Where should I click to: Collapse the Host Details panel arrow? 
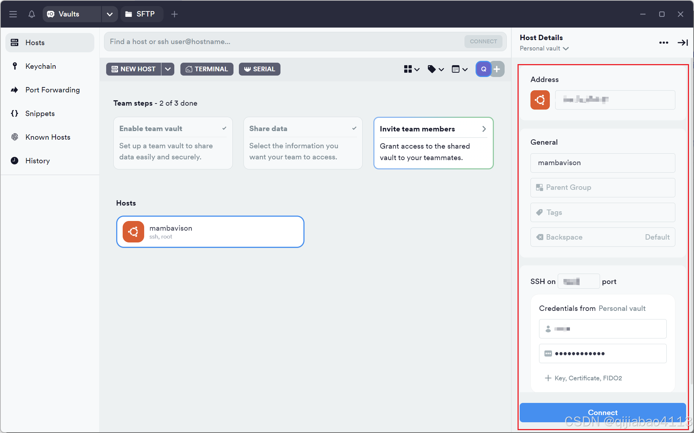coord(683,43)
